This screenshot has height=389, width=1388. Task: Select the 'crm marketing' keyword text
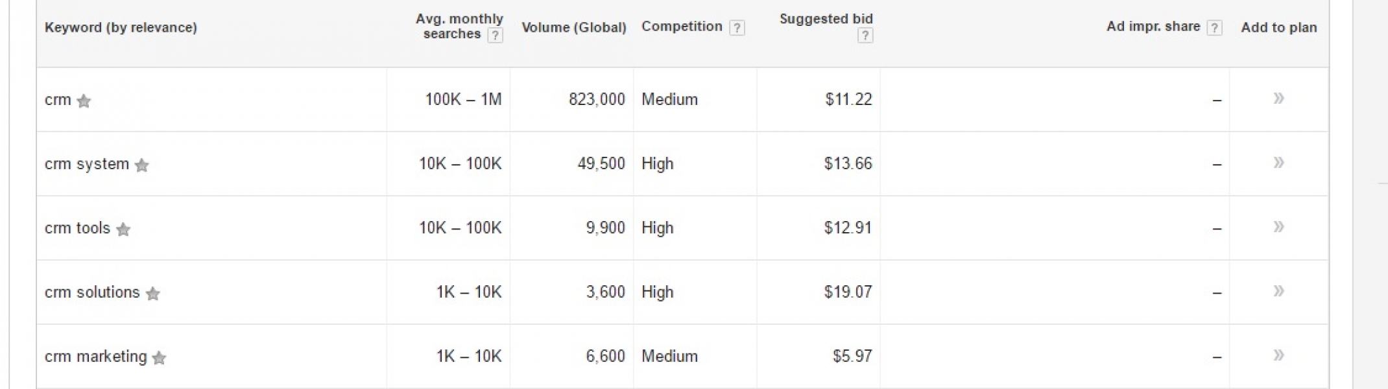[x=96, y=357]
